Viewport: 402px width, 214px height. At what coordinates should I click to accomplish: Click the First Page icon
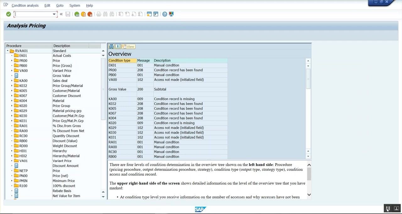tap(121, 14)
